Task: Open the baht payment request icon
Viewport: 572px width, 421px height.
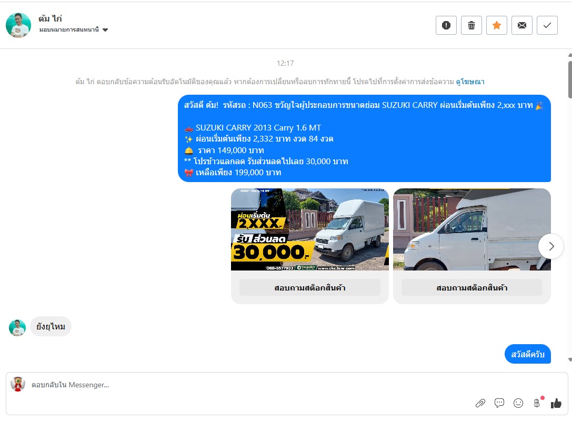Action: [x=537, y=403]
